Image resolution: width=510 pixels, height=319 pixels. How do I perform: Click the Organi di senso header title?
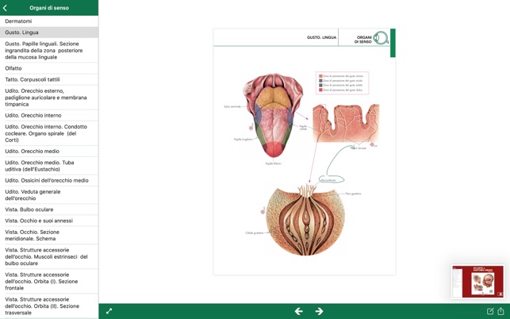click(x=49, y=8)
